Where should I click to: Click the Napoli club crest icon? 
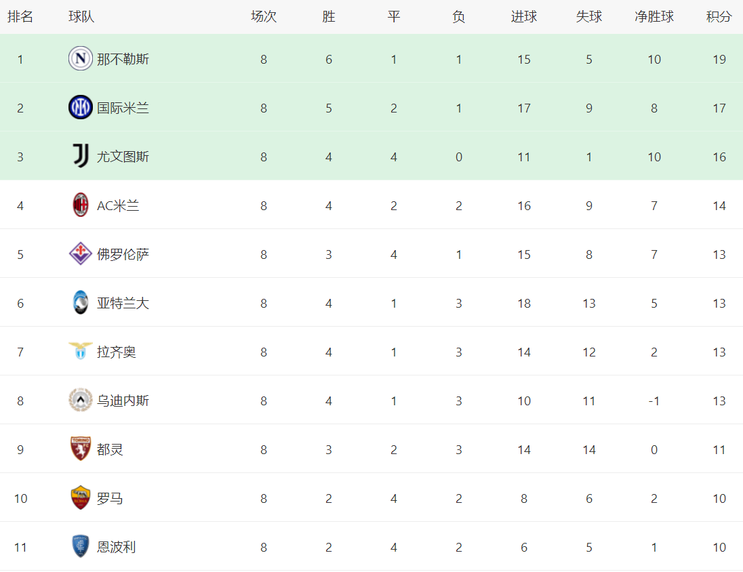[x=80, y=59]
